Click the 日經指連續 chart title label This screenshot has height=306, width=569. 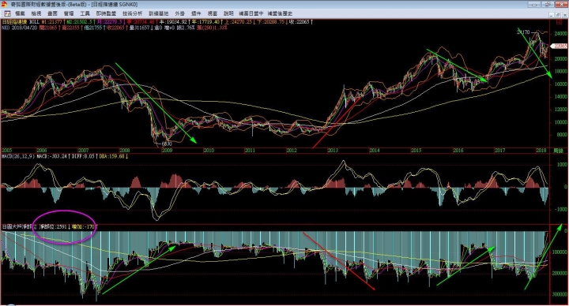click(x=13, y=22)
